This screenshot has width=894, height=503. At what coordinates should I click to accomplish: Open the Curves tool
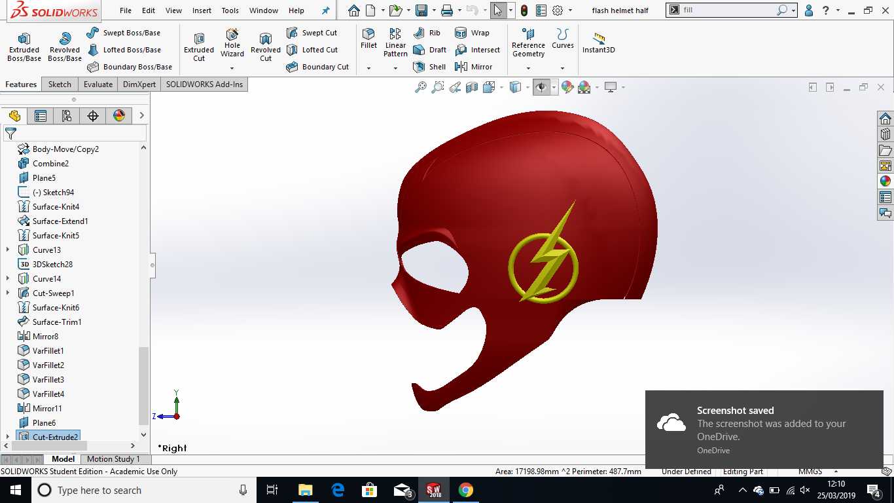coord(562,39)
